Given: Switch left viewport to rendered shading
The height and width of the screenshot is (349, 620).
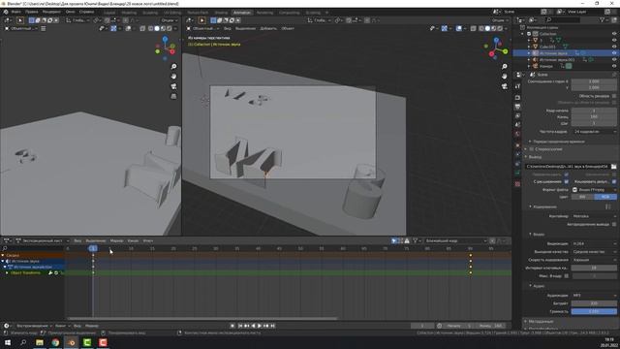Looking at the screenshot, I should [170, 28].
